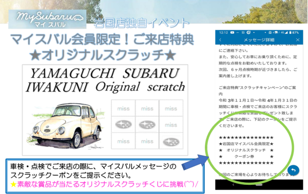Select the bottom-left miss scratch cell
Image resolution: width=308 pixels, height=194 pixels.
[x=123, y=141]
